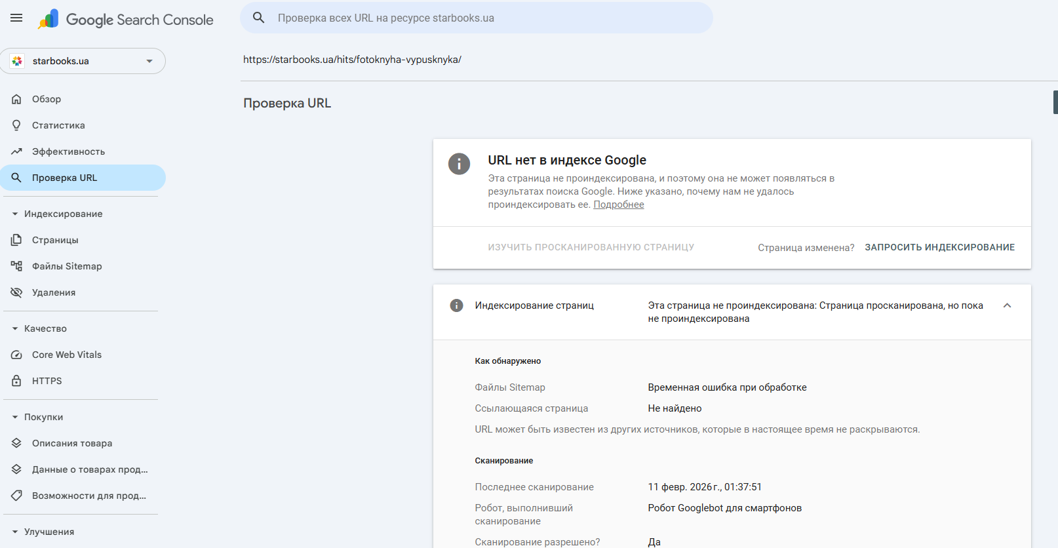Click the page's vertical scrollbar thumb

(1055, 102)
